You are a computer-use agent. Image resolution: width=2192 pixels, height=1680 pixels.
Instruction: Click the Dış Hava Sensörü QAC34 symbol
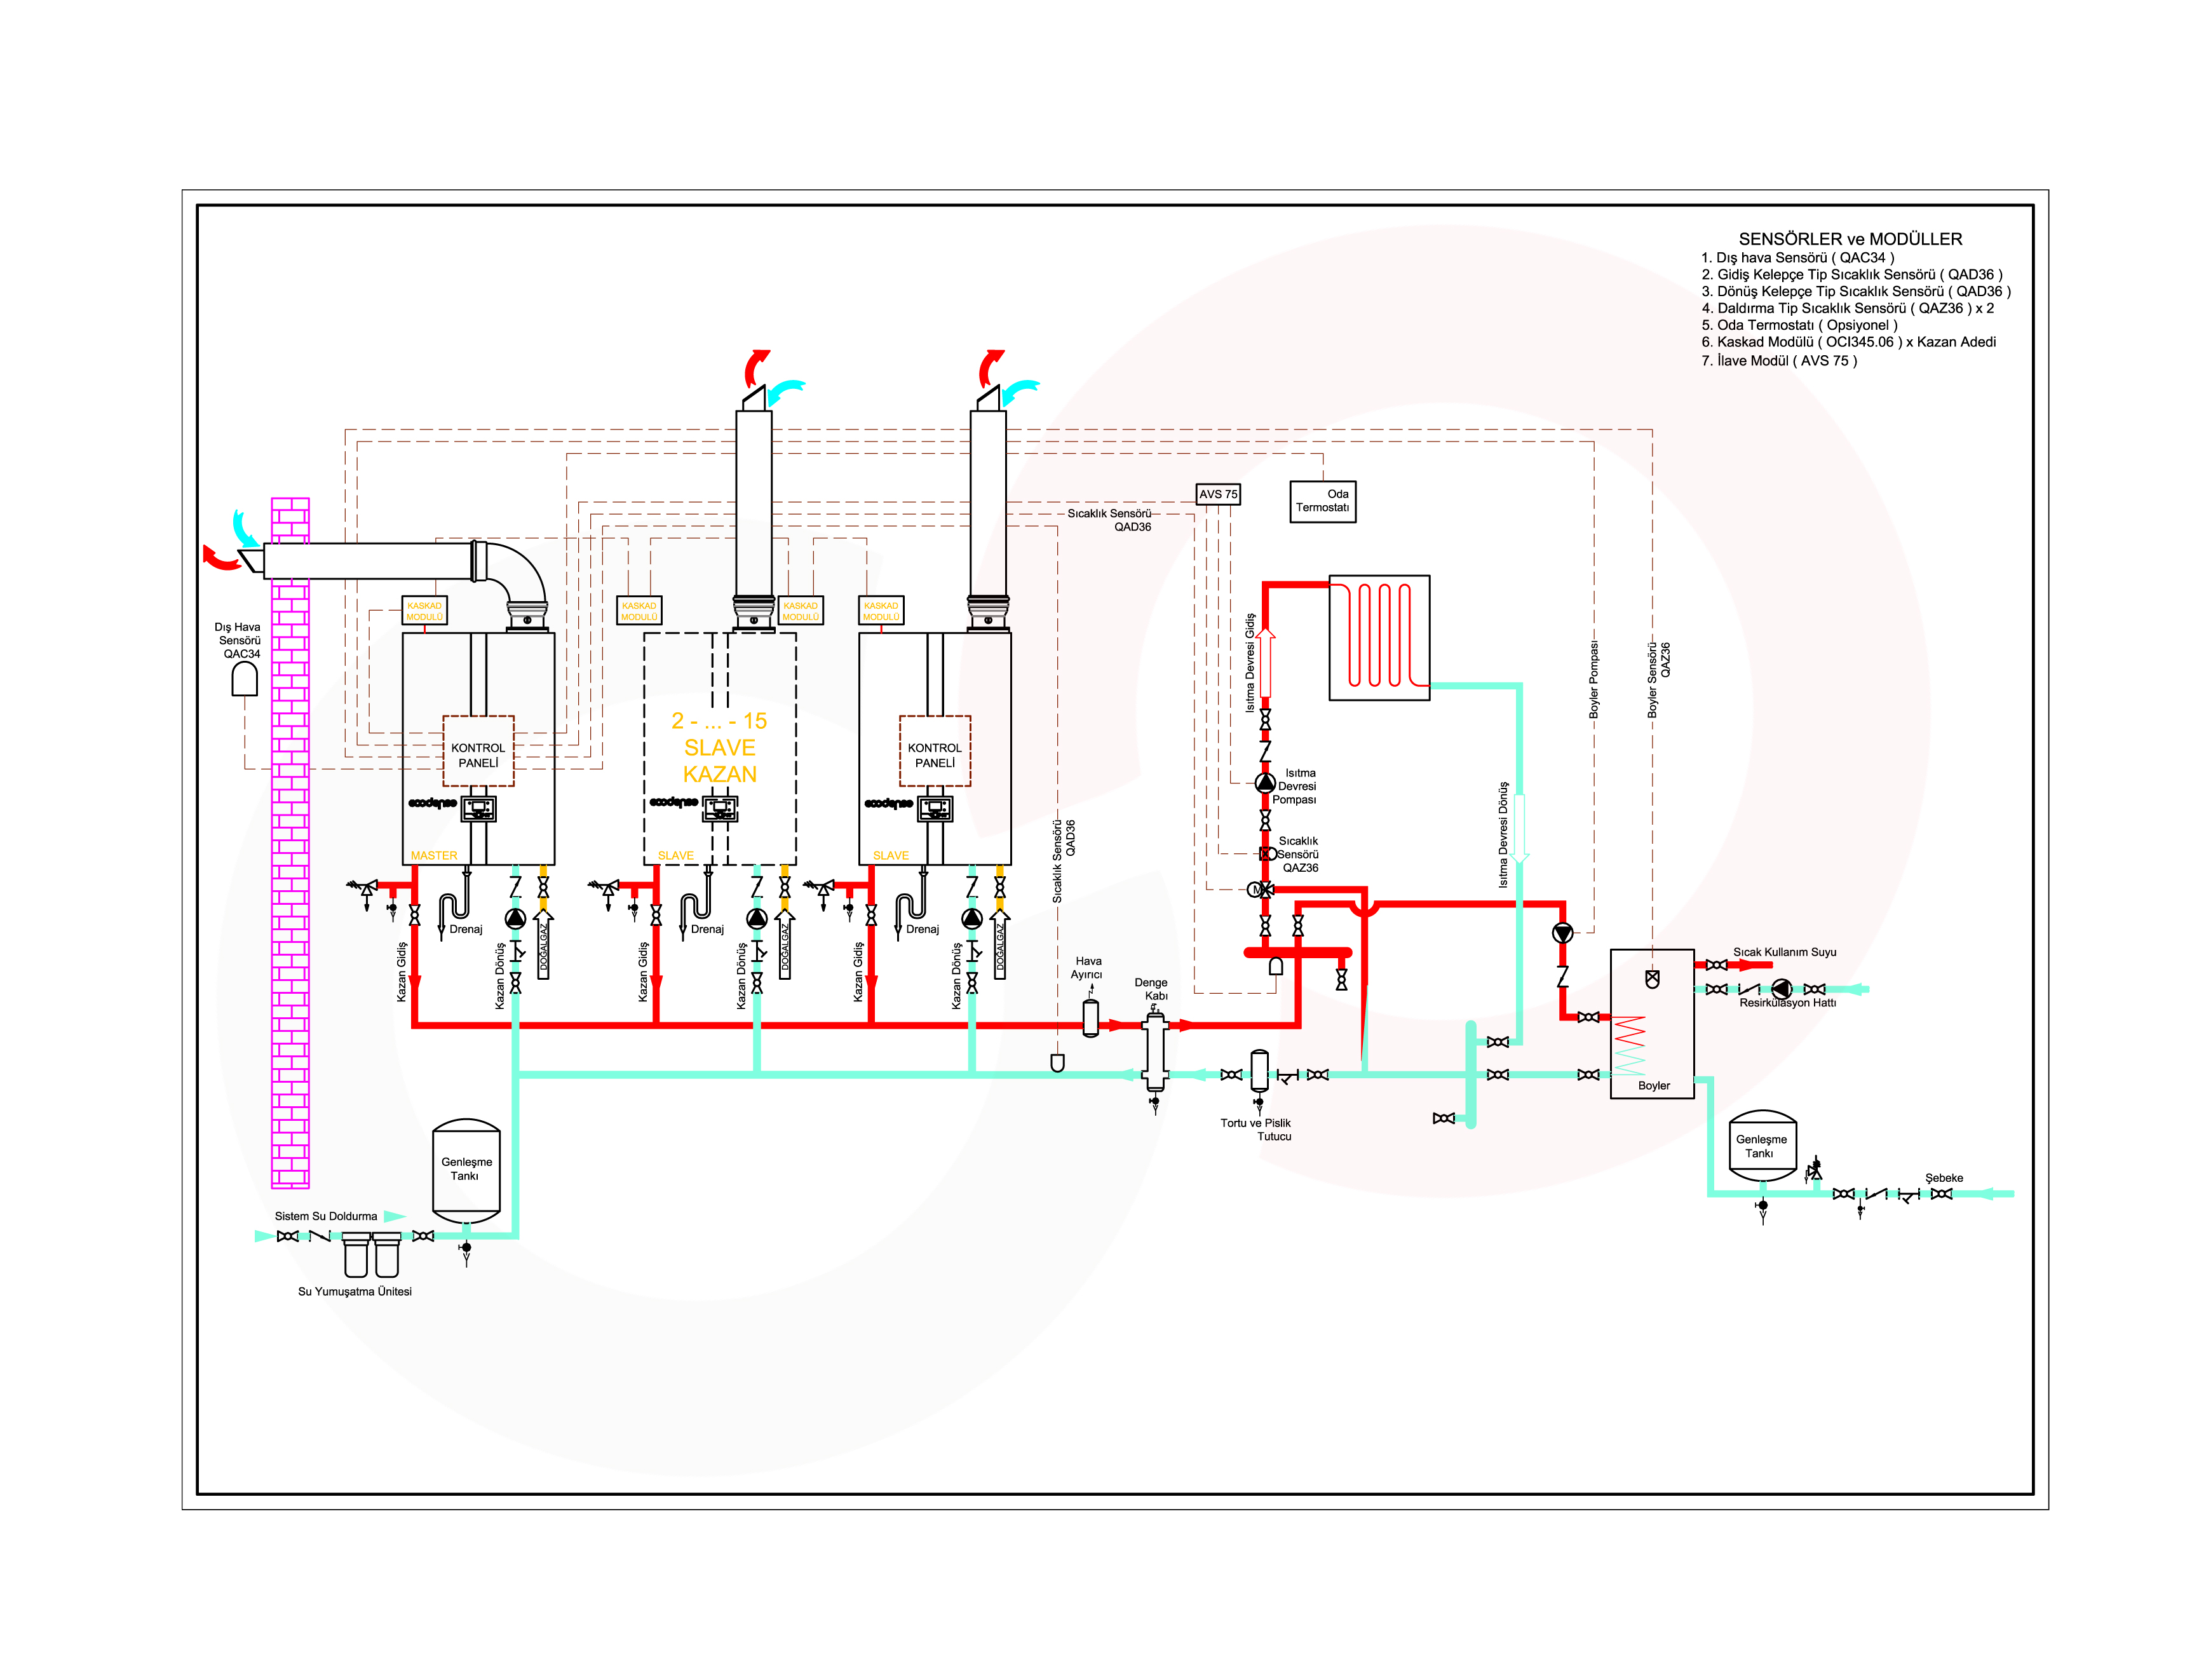click(244, 680)
